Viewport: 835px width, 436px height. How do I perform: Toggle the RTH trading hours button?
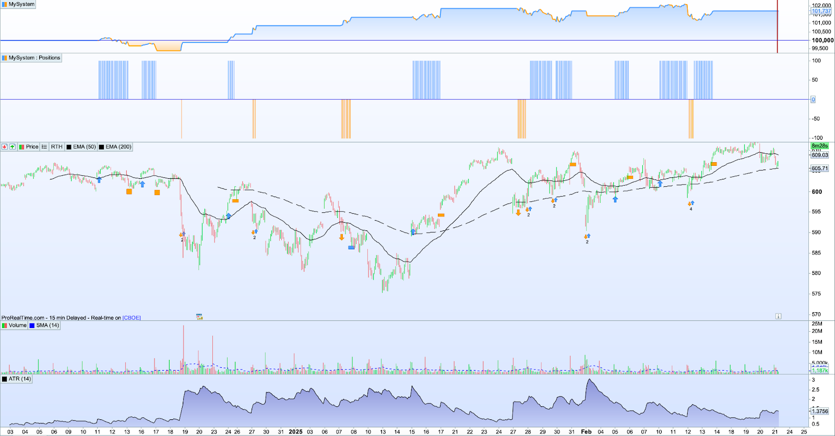56,147
